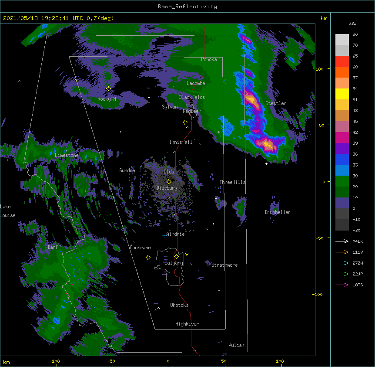Select the red 65-60 dBZ color swatch
The height and width of the screenshot is (367, 375).
click(x=342, y=61)
